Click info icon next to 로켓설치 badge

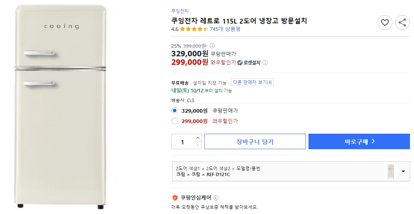(266, 62)
